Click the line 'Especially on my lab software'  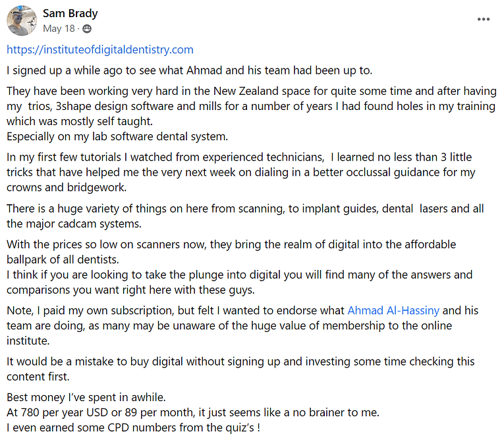pos(117,136)
